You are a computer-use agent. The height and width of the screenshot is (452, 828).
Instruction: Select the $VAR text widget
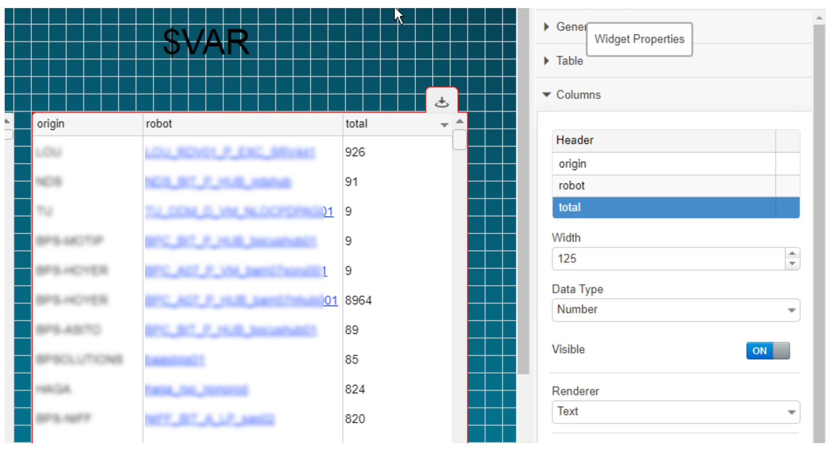[206, 42]
